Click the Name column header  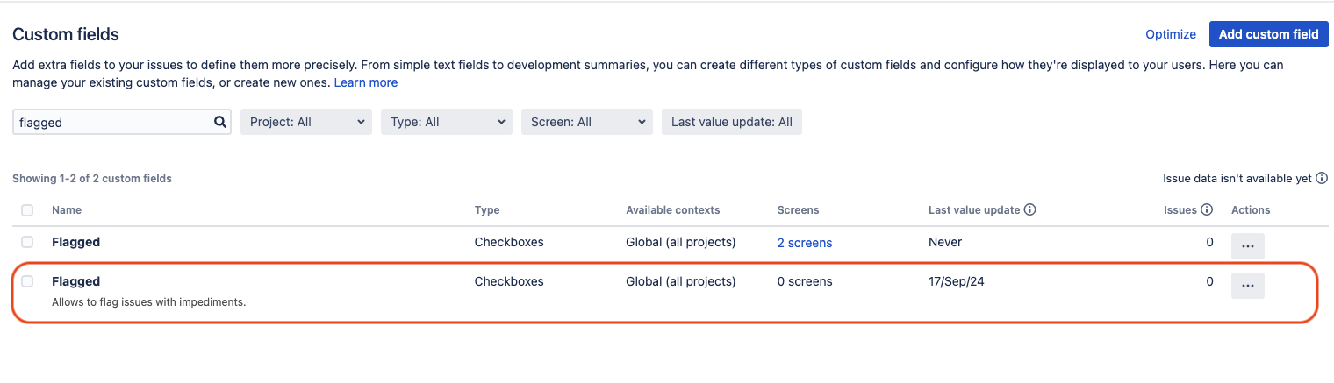tap(67, 210)
